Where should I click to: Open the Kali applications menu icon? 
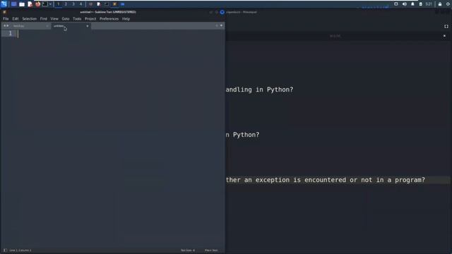click(x=4, y=4)
